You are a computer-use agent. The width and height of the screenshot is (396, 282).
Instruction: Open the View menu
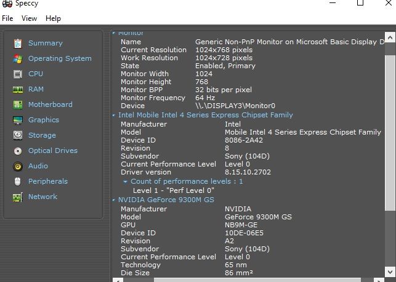[x=29, y=18]
